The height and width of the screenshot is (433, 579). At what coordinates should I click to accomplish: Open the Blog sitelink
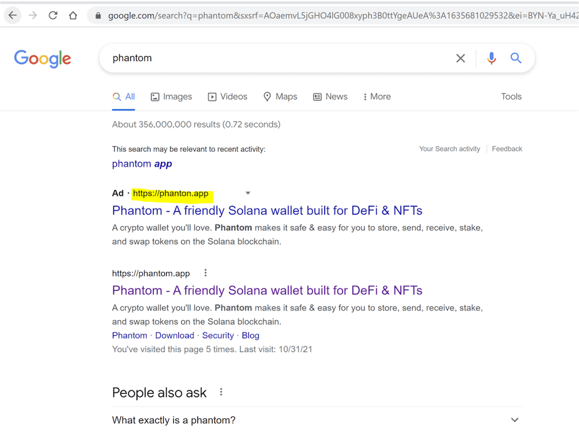point(250,336)
